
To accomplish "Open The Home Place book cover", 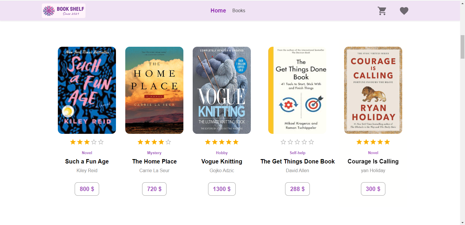I will click(154, 90).
